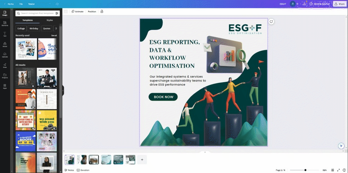This screenshot has width=348, height=173.
Task: Choose the Back to school recent template
Action: (47, 49)
